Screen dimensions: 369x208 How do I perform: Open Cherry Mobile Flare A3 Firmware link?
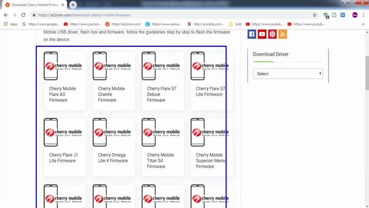click(62, 94)
